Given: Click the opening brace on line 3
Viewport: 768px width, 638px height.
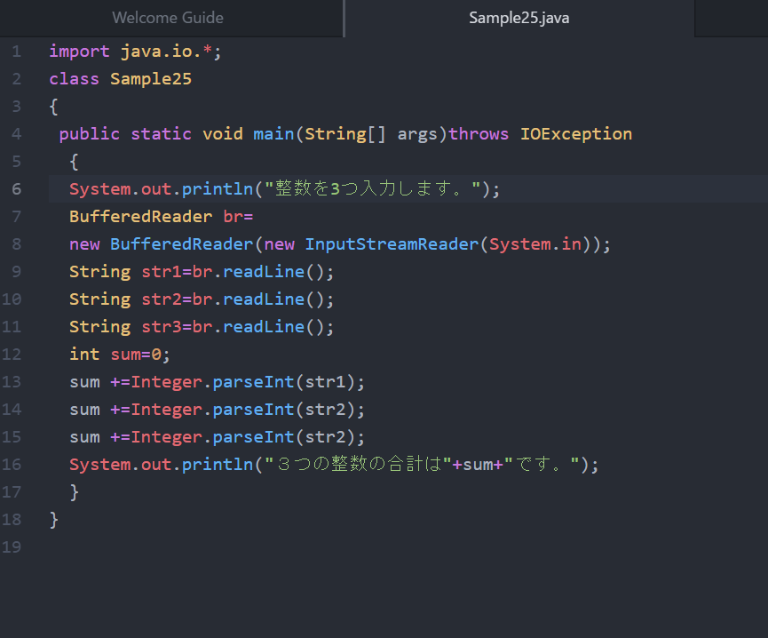Looking at the screenshot, I should [x=54, y=107].
